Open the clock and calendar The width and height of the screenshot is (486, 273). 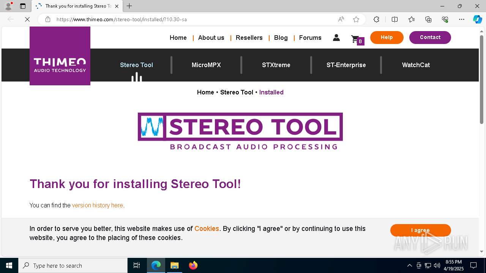pyautogui.click(x=454, y=265)
